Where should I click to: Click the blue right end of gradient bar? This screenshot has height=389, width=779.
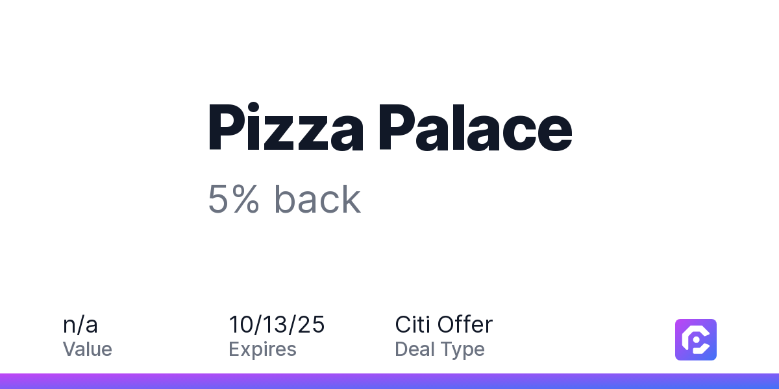click(x=760, y=381)
